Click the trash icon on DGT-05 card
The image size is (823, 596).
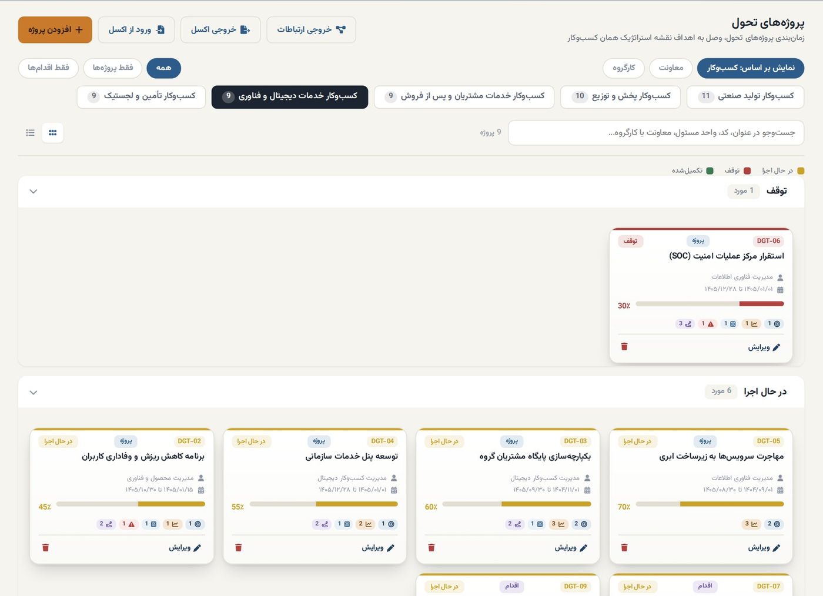pos(624,548)
